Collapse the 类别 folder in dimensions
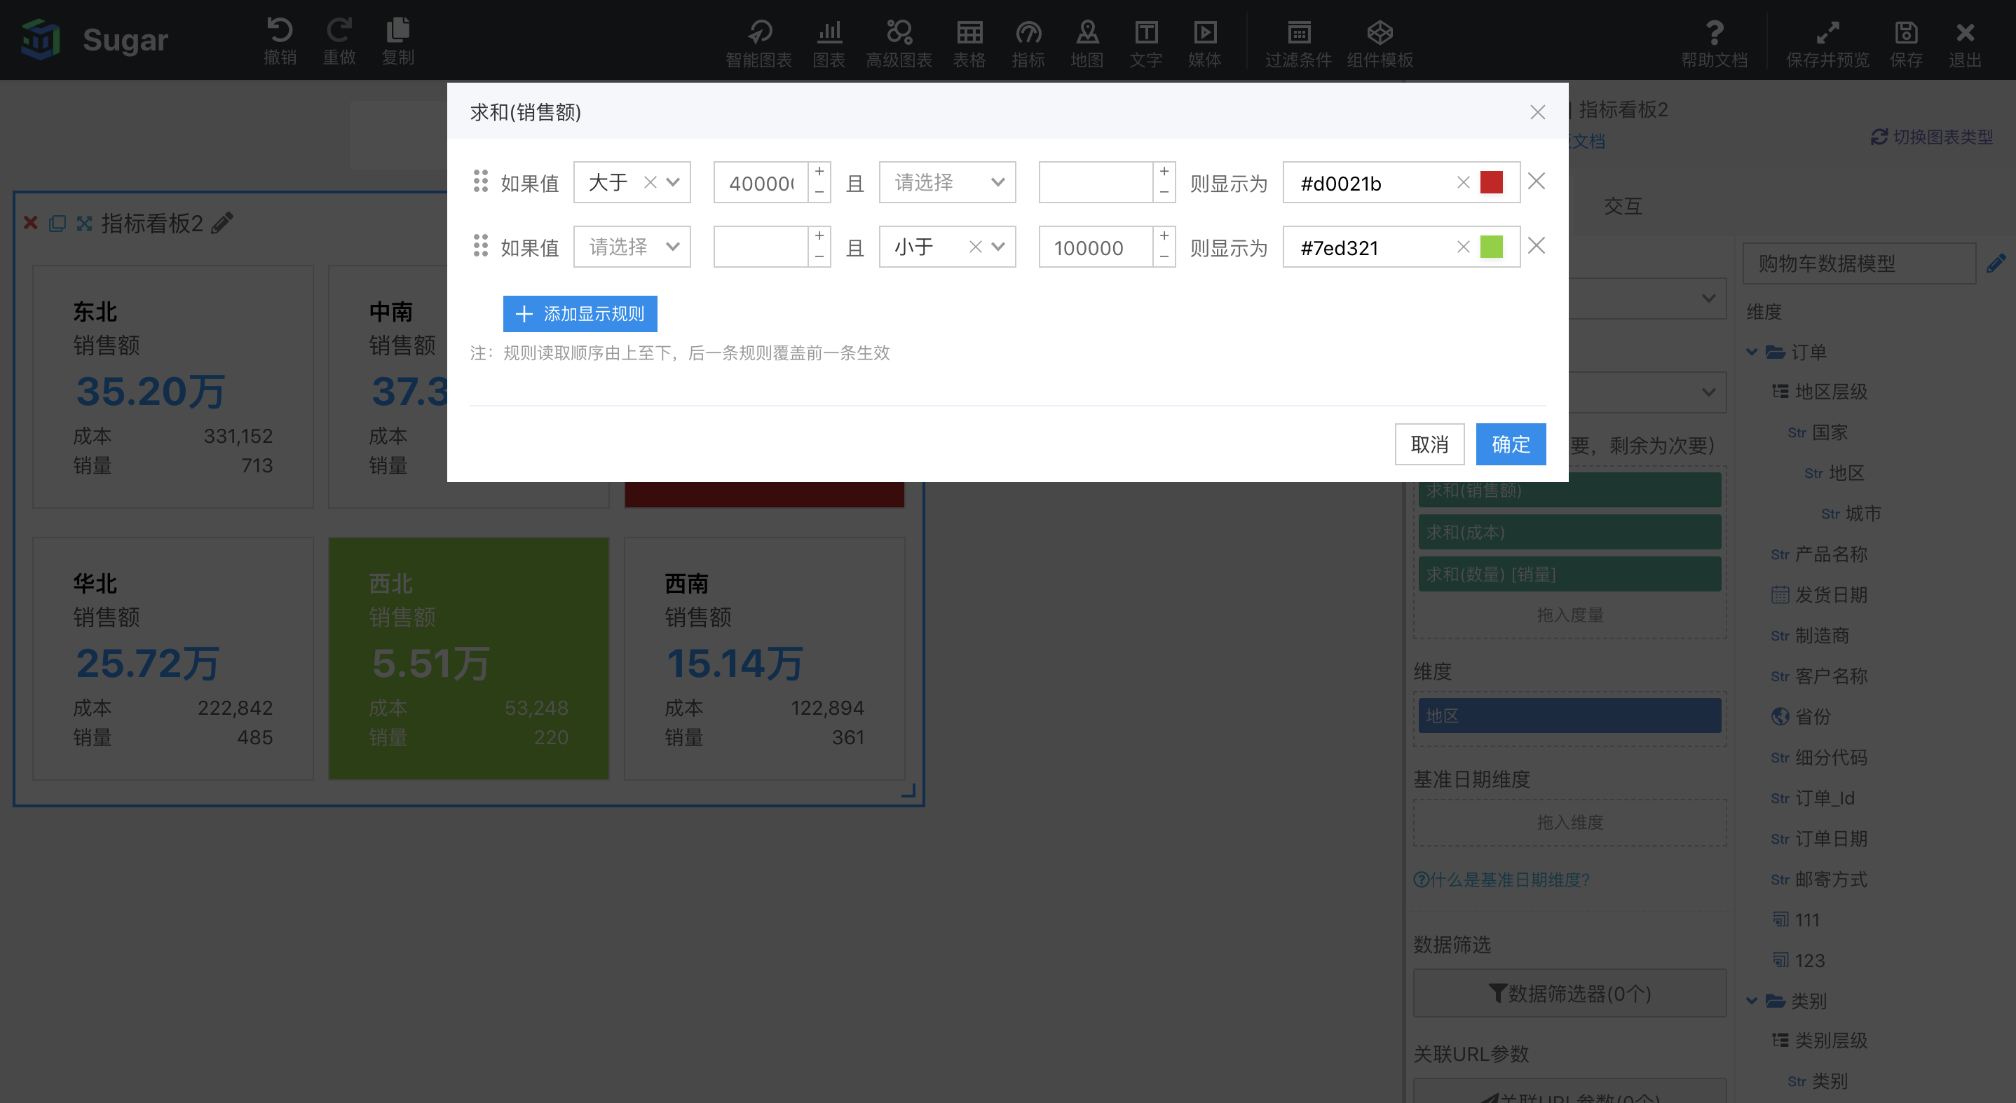This screenshot has width=2016, height=1103. click(1752, 1001)
